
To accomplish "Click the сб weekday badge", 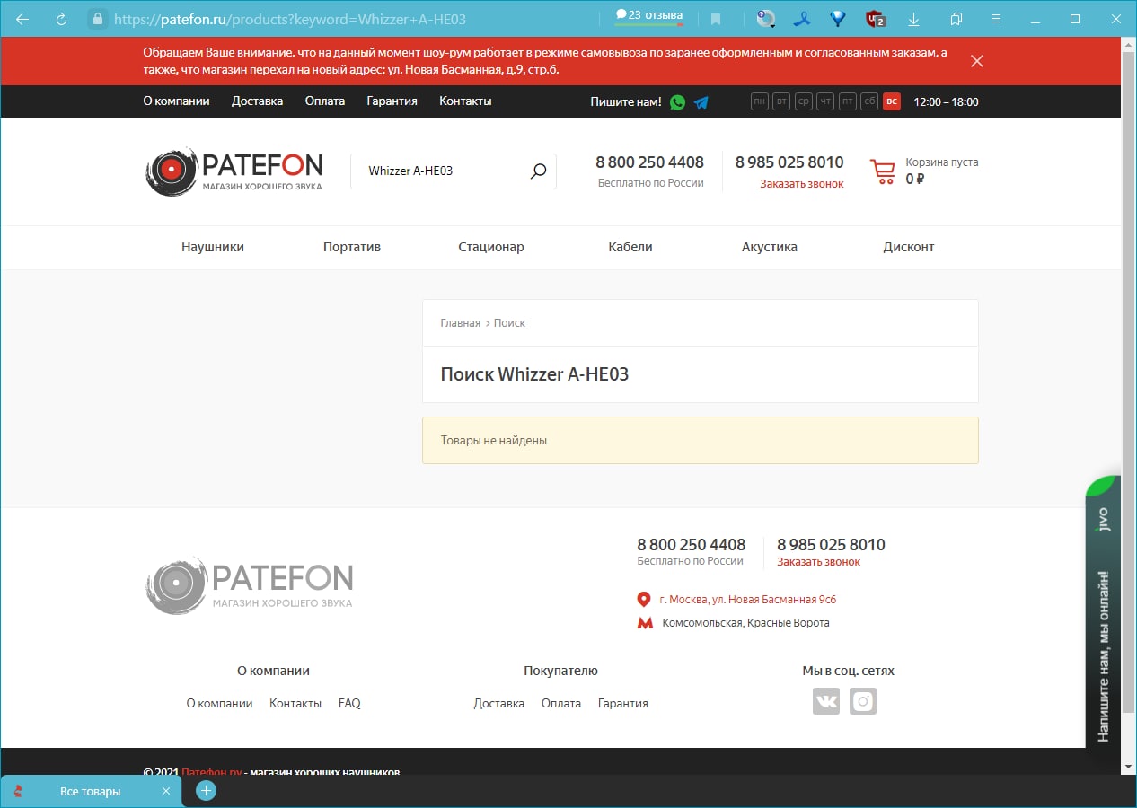I will [869, 101].
